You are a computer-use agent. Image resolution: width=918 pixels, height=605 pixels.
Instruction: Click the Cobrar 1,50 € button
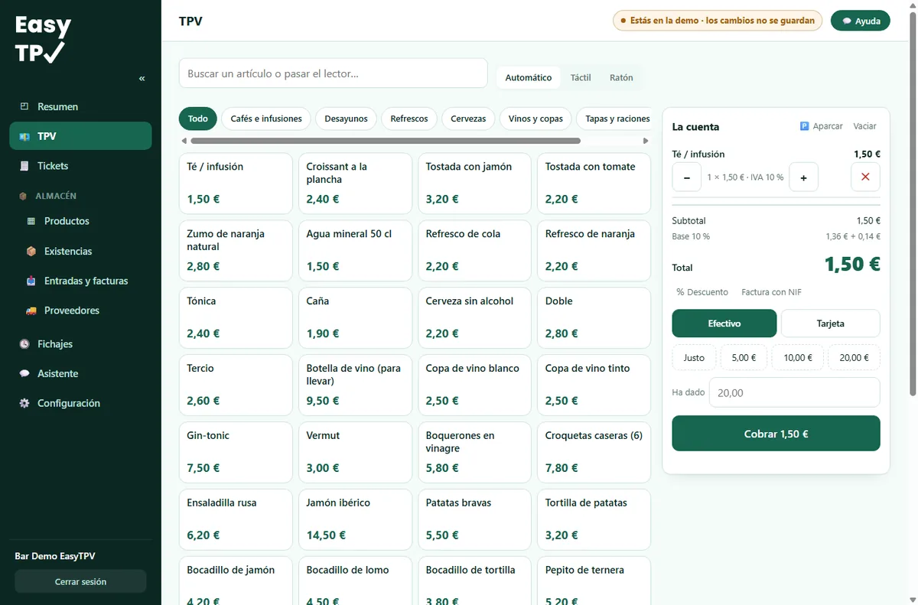(776, 434)
